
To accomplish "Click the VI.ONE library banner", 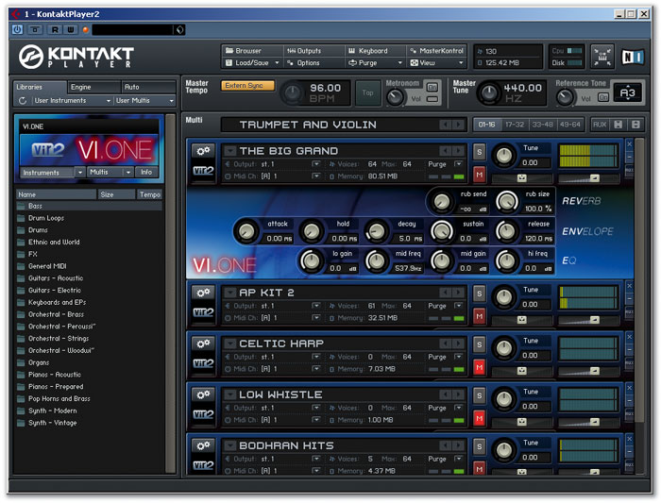I will (89, 150).
